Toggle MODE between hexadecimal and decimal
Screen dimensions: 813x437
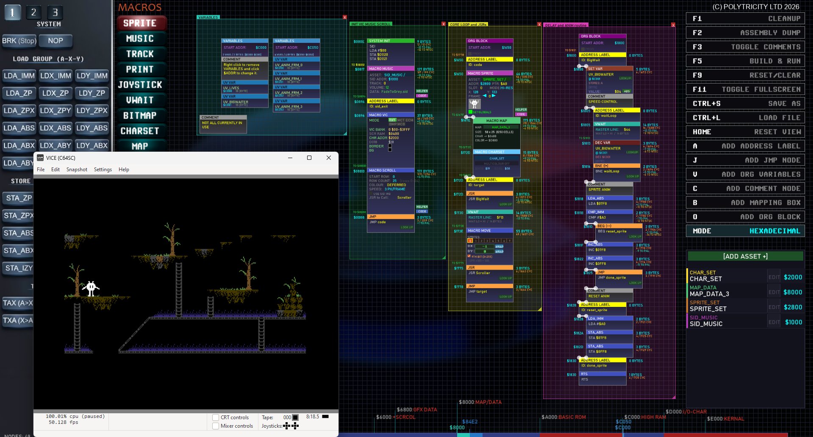745,231
